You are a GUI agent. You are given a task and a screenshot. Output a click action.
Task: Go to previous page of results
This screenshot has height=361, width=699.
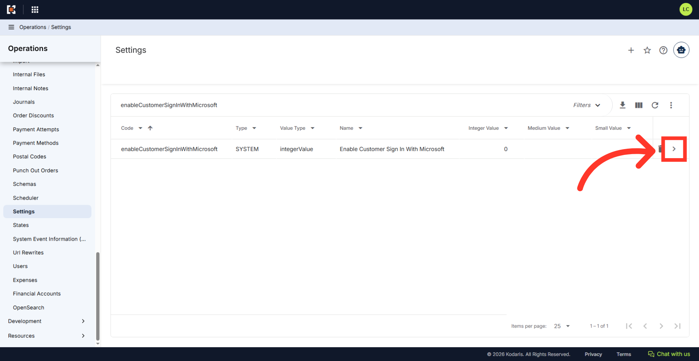(x=645, y=326)
